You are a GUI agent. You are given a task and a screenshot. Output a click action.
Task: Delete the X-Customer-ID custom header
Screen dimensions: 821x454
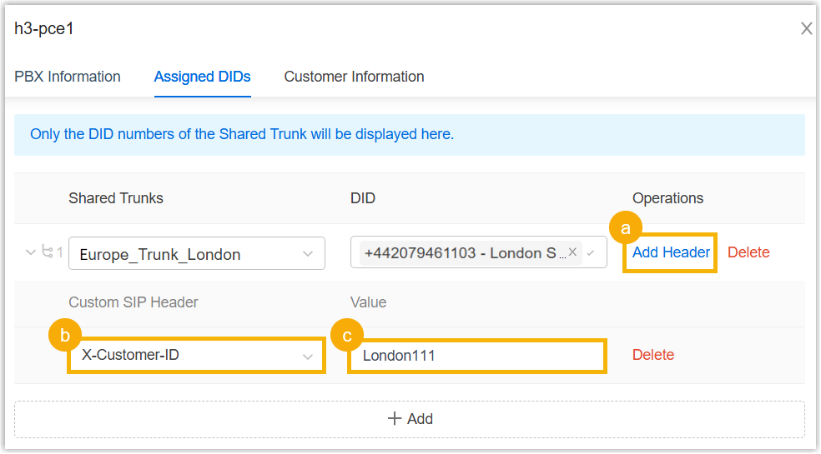click(652, 355)
